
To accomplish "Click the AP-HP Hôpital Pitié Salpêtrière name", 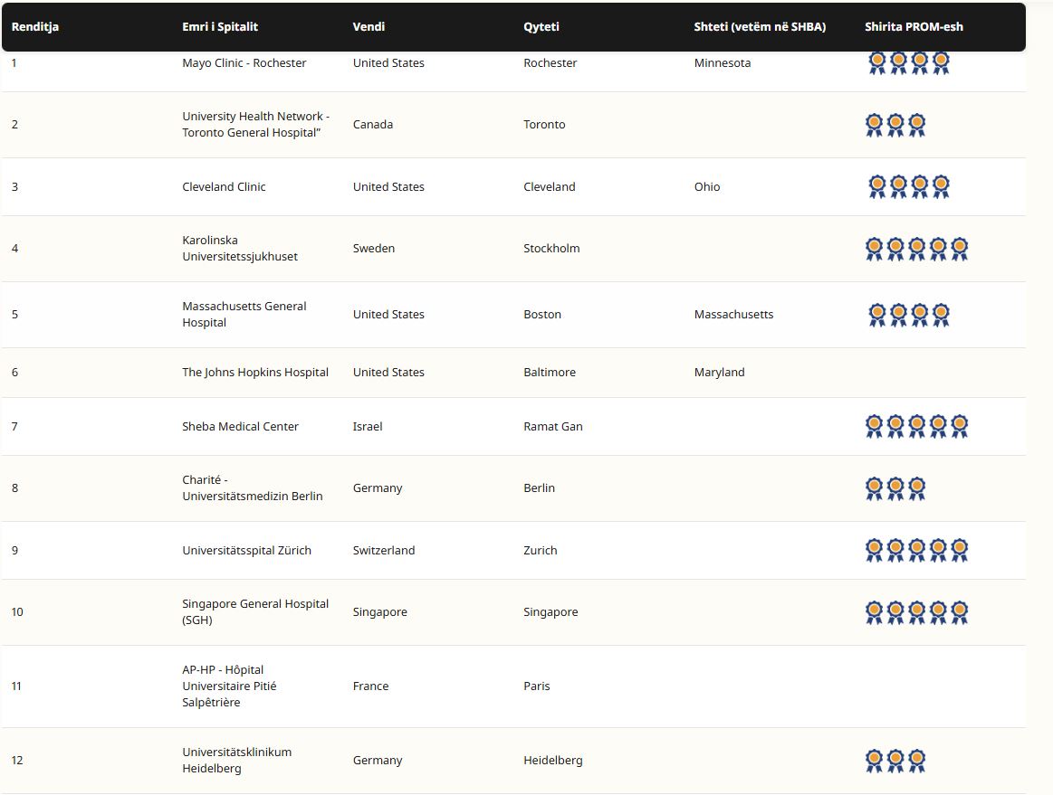I will [x=229, y=686].
